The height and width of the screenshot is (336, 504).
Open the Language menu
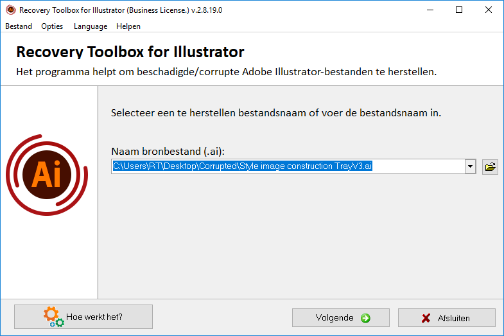coord(91,26)
